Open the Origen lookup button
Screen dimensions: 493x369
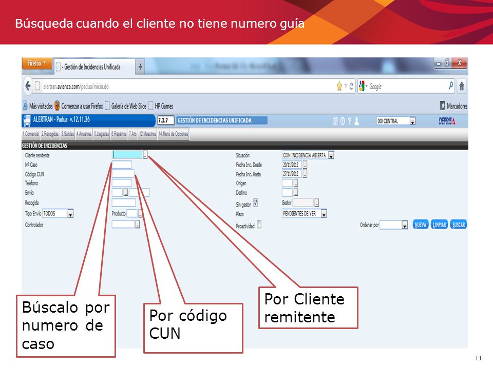pos(296,183)
